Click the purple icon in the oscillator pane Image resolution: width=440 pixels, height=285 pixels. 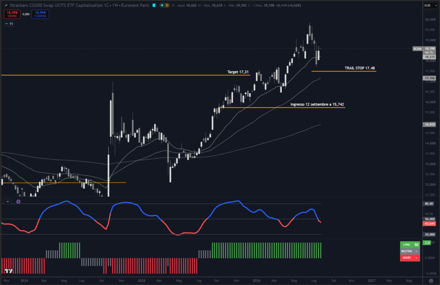pos(18,202)
